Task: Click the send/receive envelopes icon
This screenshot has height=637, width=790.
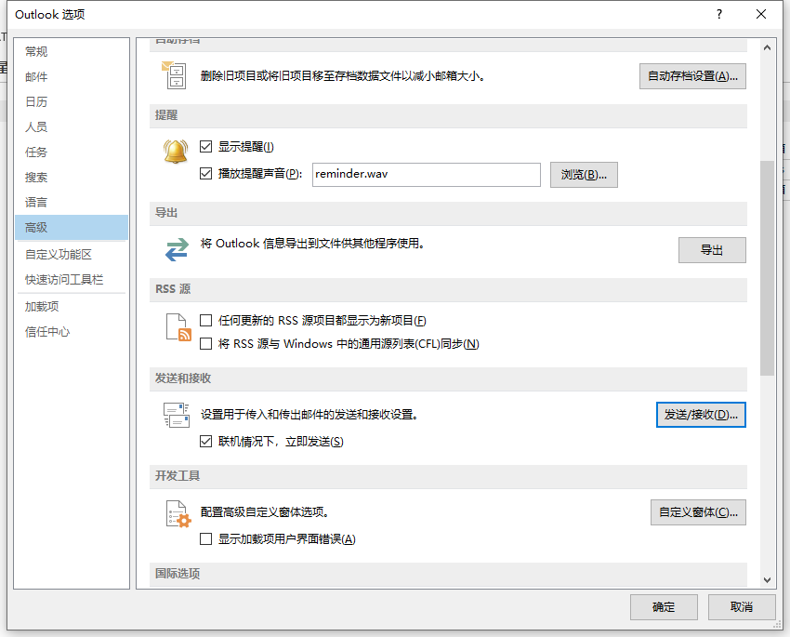Action: coord(177,415)
